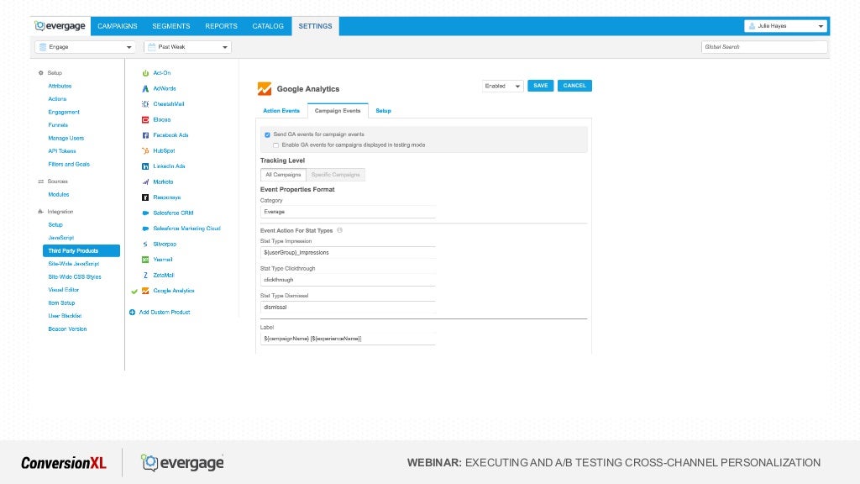The width and height of the screenshot is (860, 484).
Task: Click the Evergage logo in top bar
Action: [x=60, y=26]
